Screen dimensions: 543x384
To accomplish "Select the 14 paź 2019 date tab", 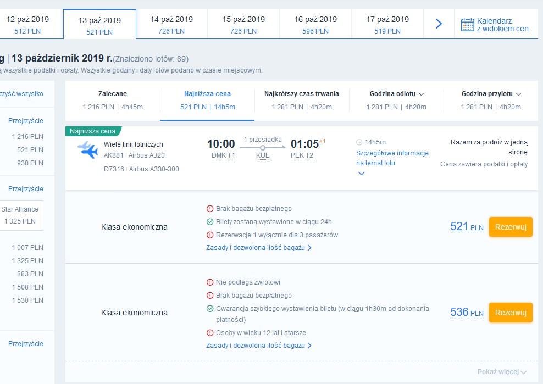I will click(x=172, y=24).
